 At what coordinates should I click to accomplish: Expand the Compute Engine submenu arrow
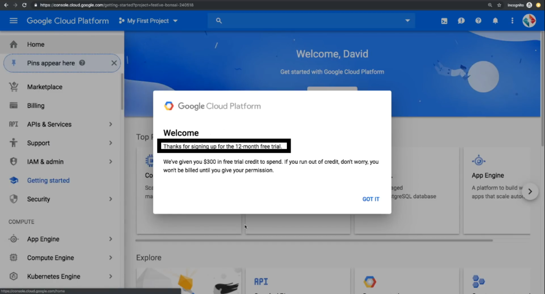point(111,257)
